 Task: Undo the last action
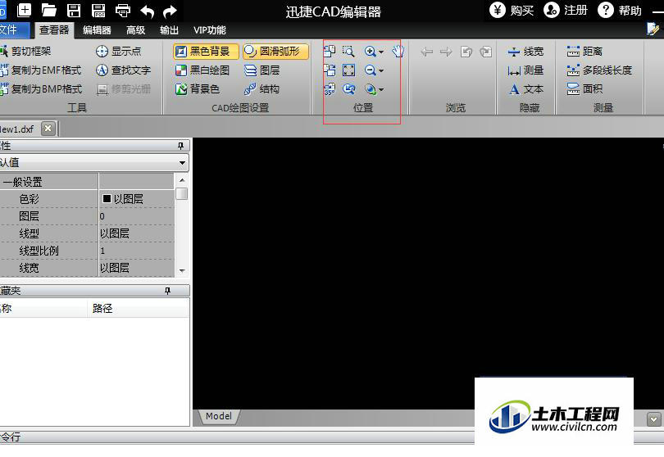pyautogui.click(x=147, y=11)
